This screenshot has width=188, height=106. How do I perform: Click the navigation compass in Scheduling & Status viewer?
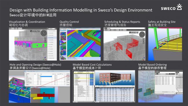pos(142,35)
